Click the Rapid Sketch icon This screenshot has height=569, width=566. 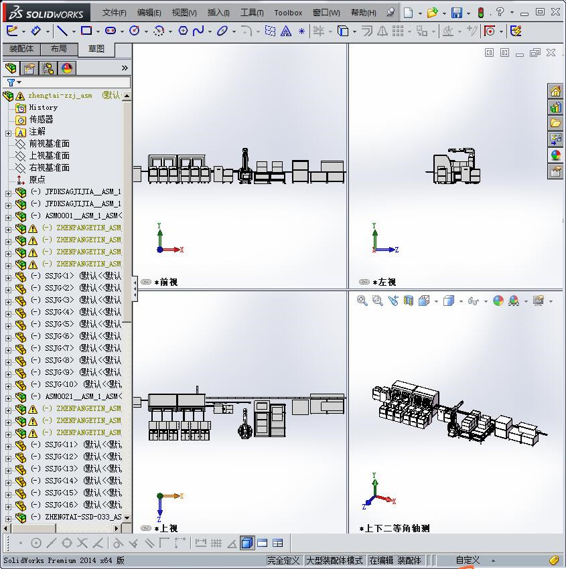[x=516, y=31]
